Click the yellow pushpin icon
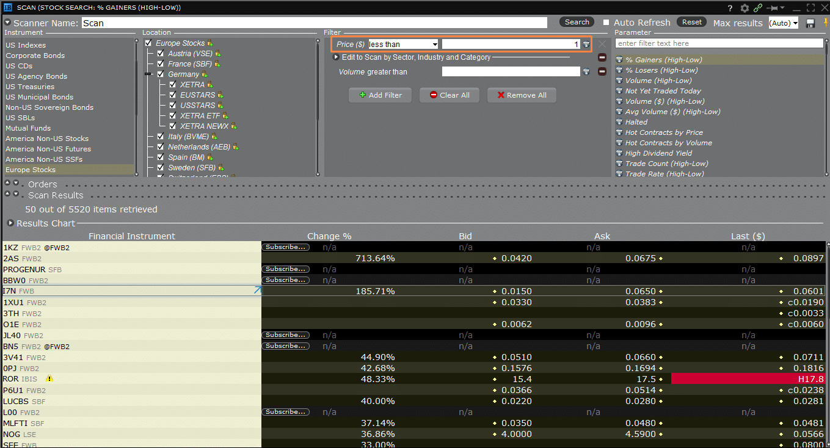Image resolution: width=830 pixels, height=448 pixels. point(826,23)
